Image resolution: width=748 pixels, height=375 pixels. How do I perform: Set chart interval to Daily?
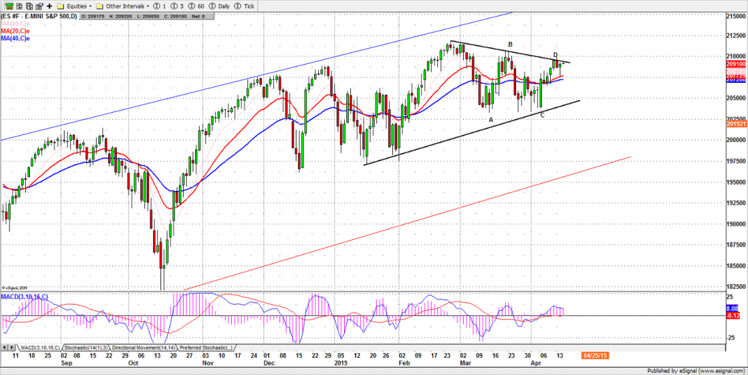220,5
